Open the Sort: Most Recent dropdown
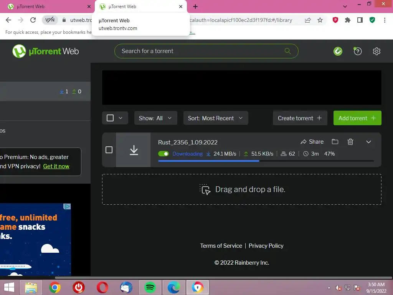 (x=216, y=118)
